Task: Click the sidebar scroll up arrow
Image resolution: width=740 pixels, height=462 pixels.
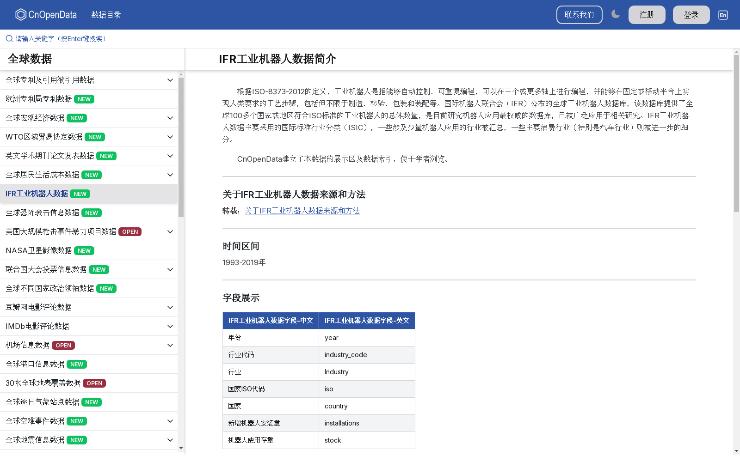Action: click(x=181, y=74)
